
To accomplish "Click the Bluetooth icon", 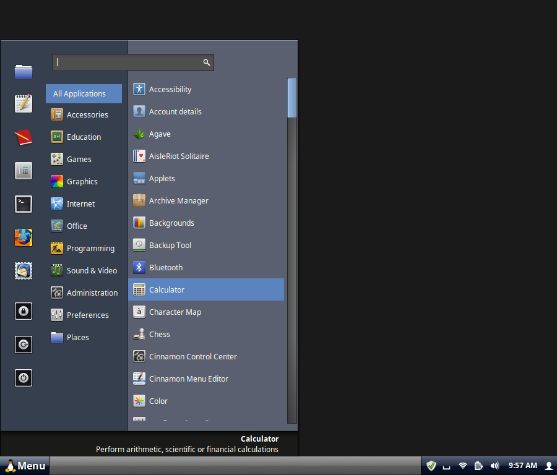I will [x=139, y=267].
